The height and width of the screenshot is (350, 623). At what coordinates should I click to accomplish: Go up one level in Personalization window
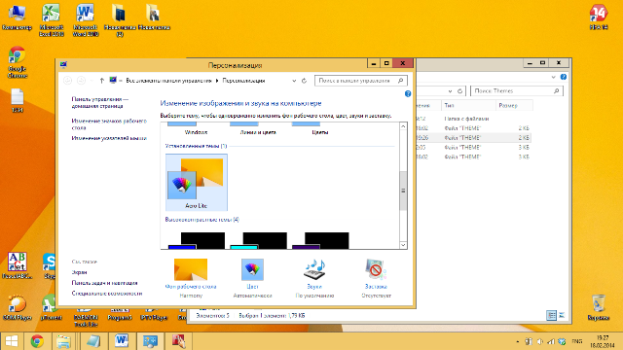click(x=101, y=81)
